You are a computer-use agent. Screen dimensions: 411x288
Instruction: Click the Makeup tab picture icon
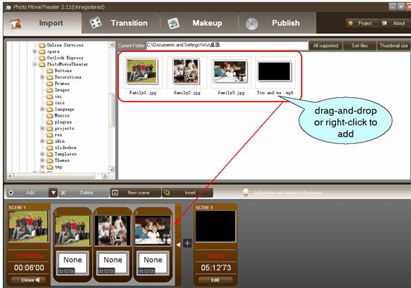173,23
